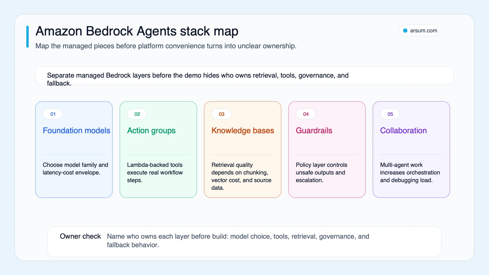Click the 03 number badge

click(x=222, y=114)
